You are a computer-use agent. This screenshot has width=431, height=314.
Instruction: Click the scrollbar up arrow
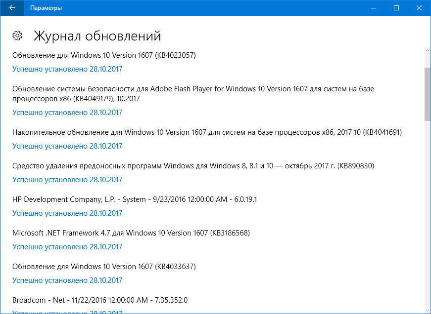tap(428, 50)
